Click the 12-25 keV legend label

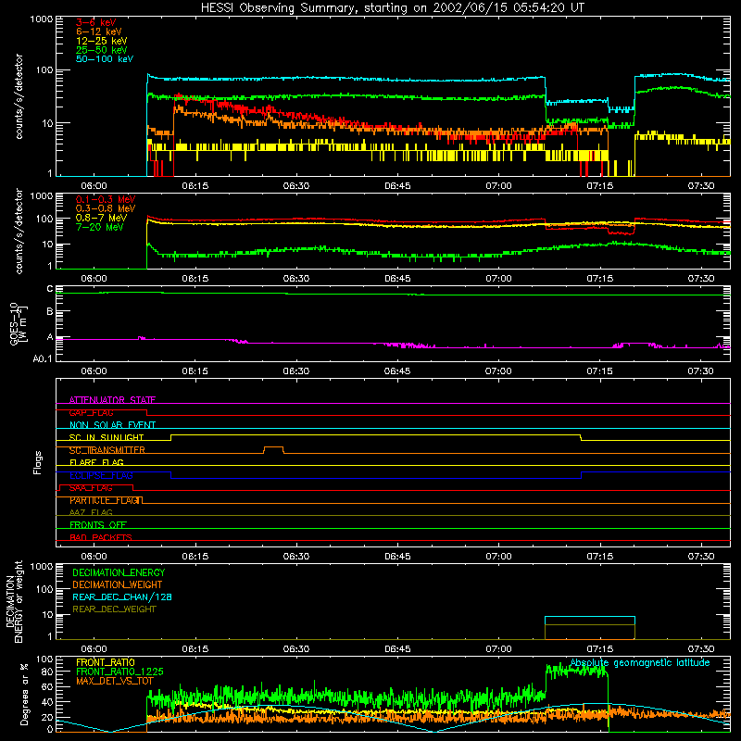click(102, 41)
